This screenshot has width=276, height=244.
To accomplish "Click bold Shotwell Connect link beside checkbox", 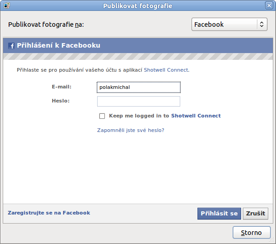I will pyautogui.click(x=196, y=116).
